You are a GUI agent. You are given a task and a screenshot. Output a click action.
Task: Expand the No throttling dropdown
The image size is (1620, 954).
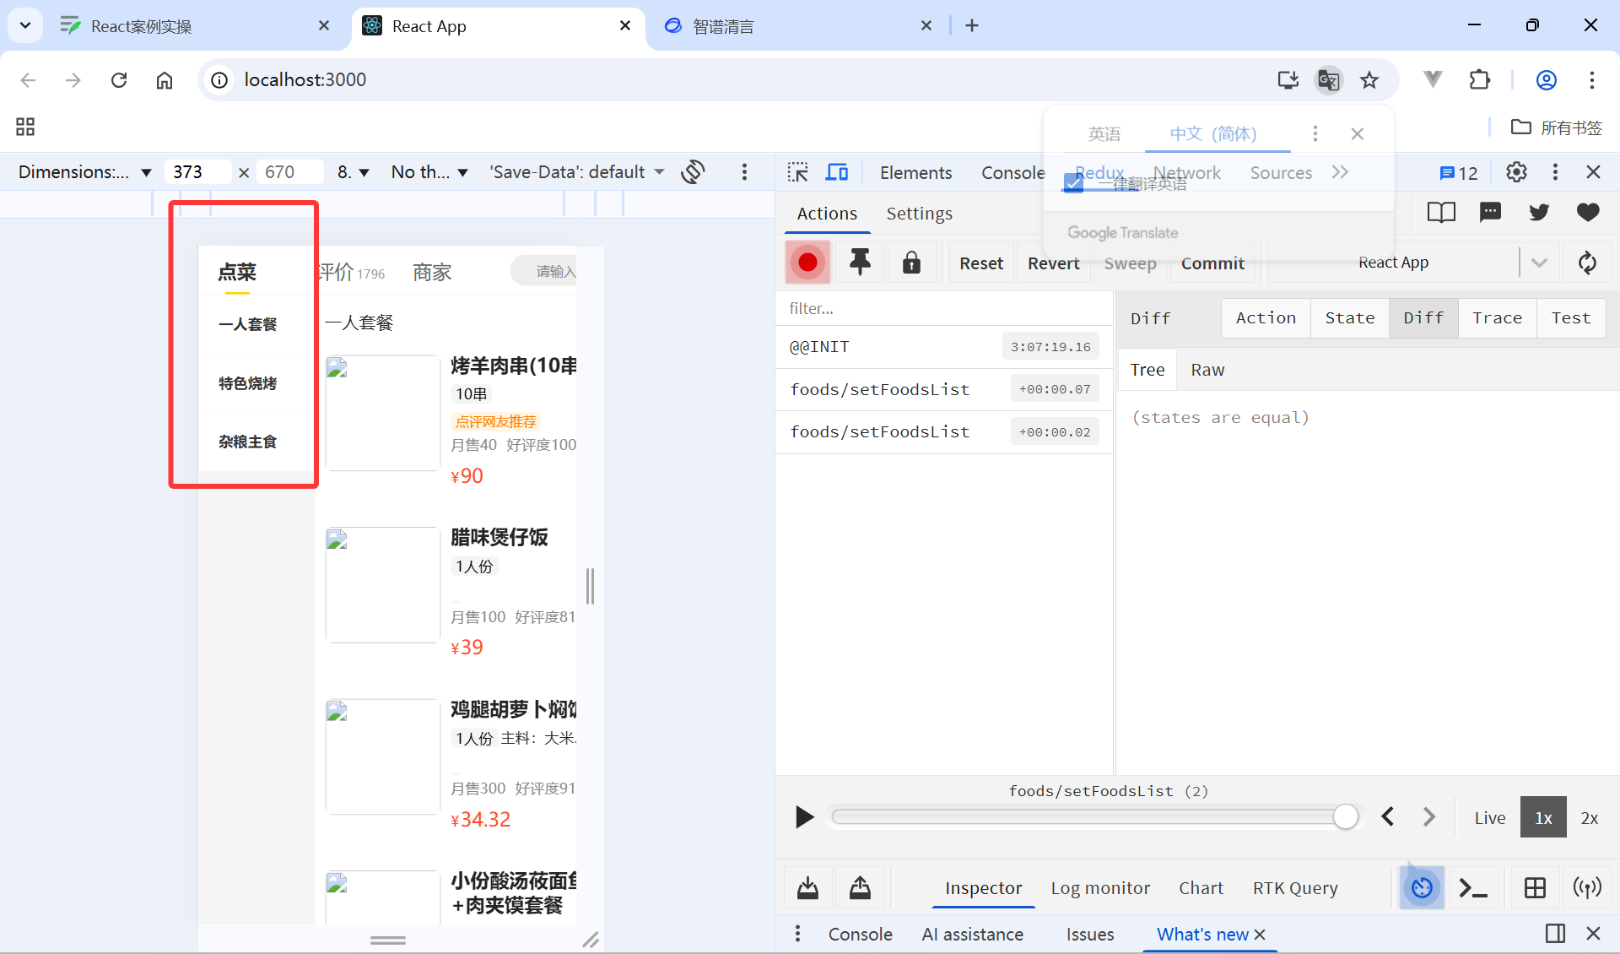[429, 172]
